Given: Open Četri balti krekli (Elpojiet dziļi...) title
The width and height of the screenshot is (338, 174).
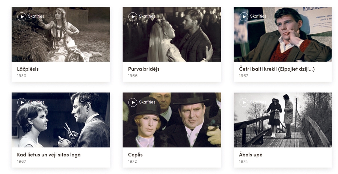Looking at the screenshot, I should tap(277, 69).
